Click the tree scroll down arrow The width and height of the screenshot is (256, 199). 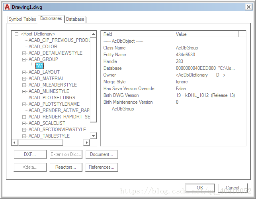pos(93,136)
